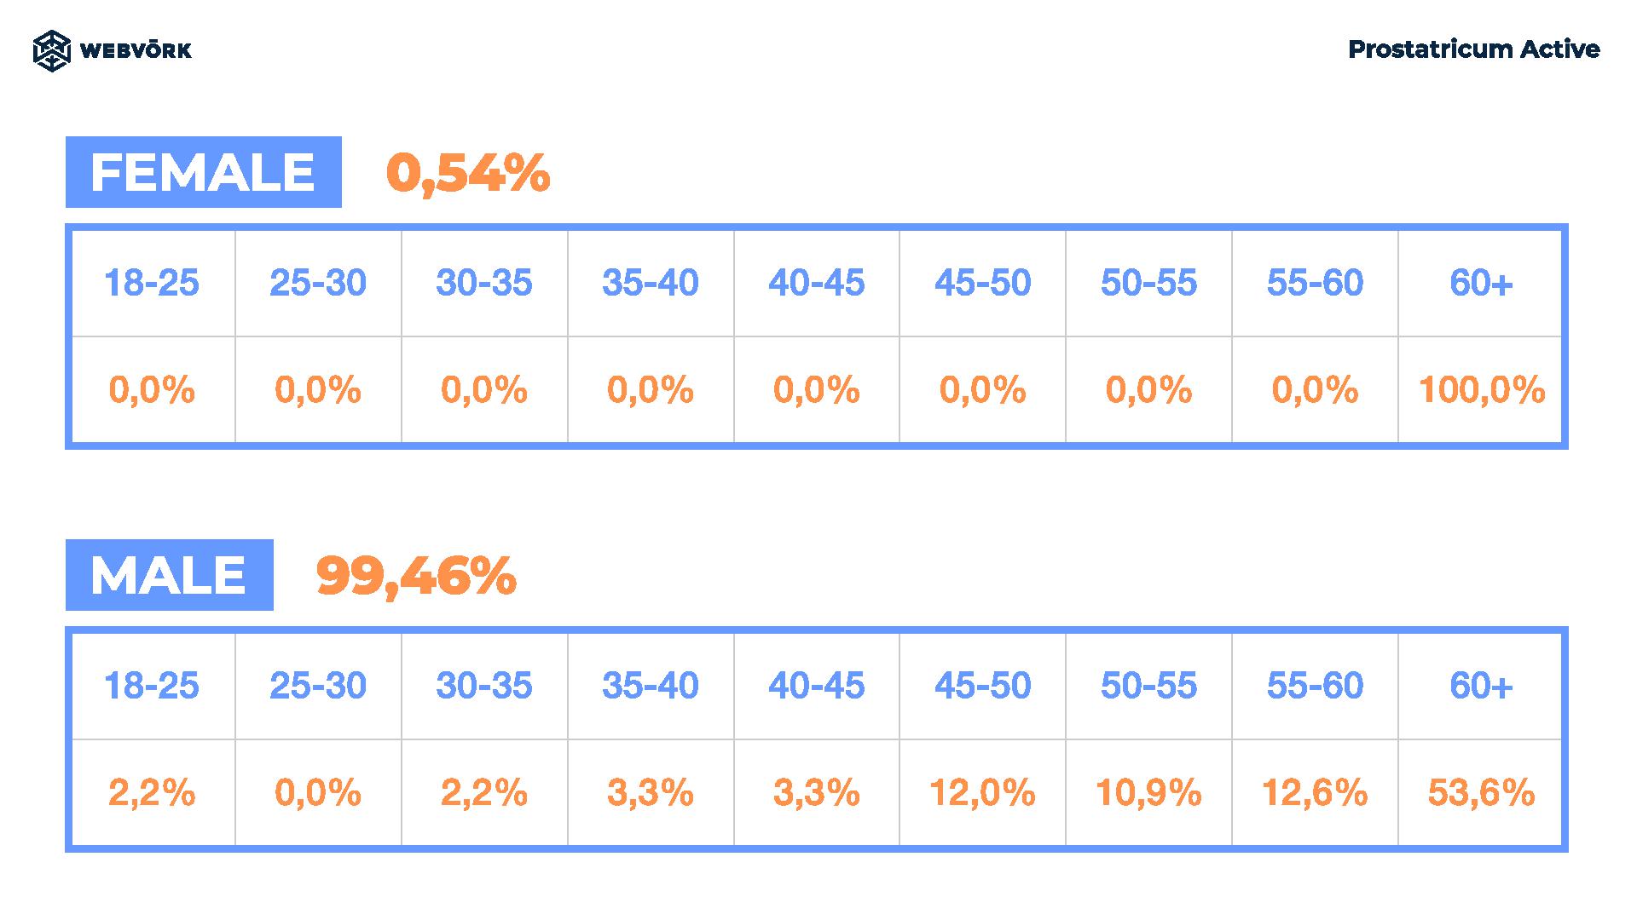Viewport: 1637px width, 920px height.
Task: Click the 60+ header in female table
Action: coord(1482,283)
